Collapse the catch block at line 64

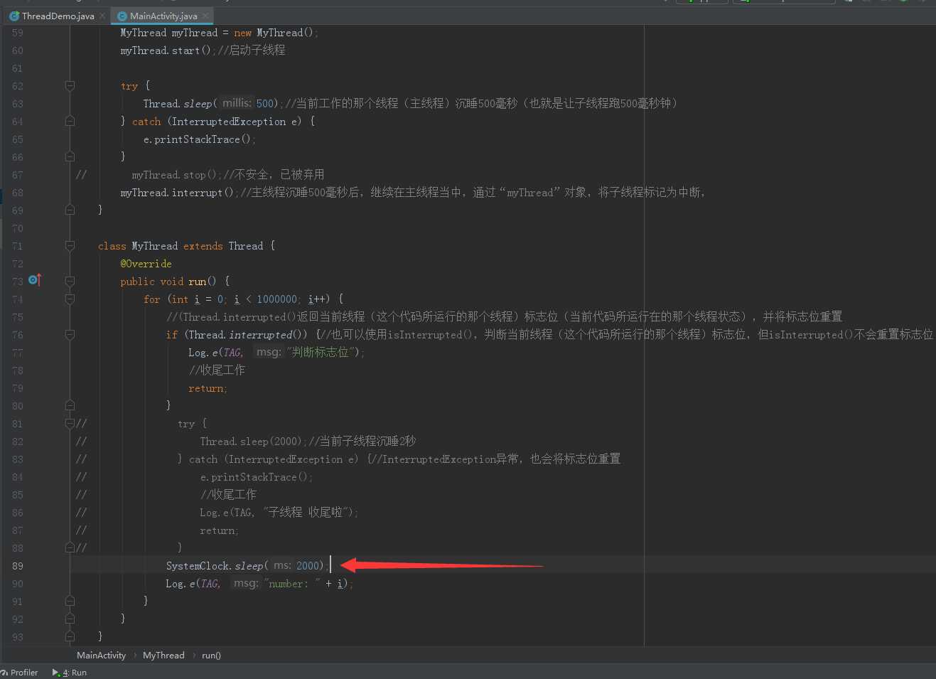click(70, 121)
